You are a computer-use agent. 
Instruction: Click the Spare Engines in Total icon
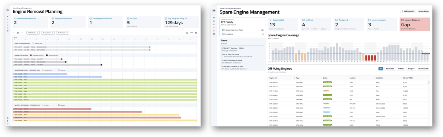pyautogui.click(x=223, y=30)
